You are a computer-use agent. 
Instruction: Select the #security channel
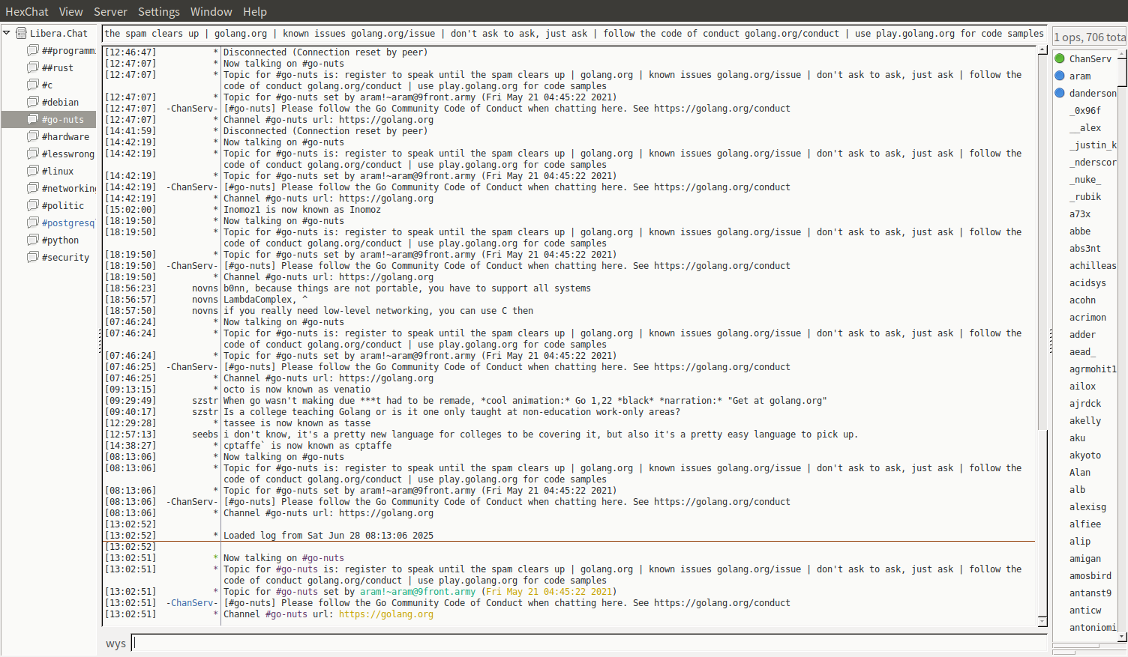[x=65, y=258]
